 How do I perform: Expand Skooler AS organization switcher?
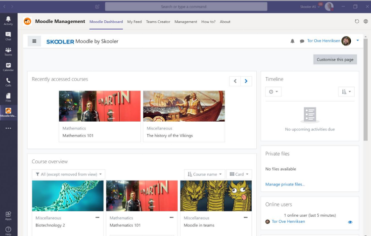[310, 6]
